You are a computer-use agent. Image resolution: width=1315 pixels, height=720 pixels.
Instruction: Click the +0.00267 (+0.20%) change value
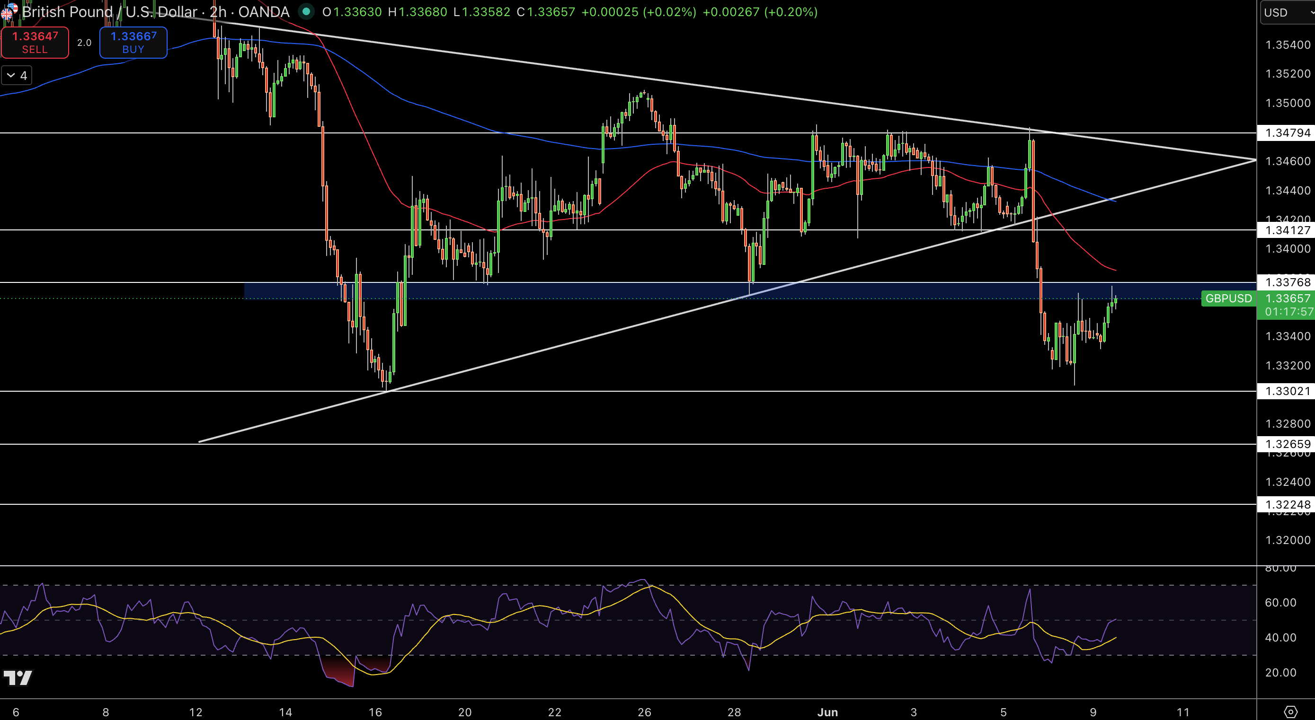(760, 11)
